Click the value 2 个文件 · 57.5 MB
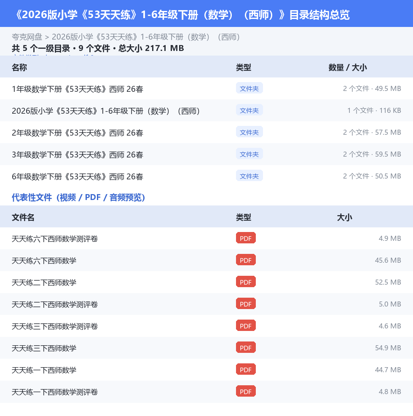Image resolution: width=413 pixels, height=416 pixels. (372, 132)
